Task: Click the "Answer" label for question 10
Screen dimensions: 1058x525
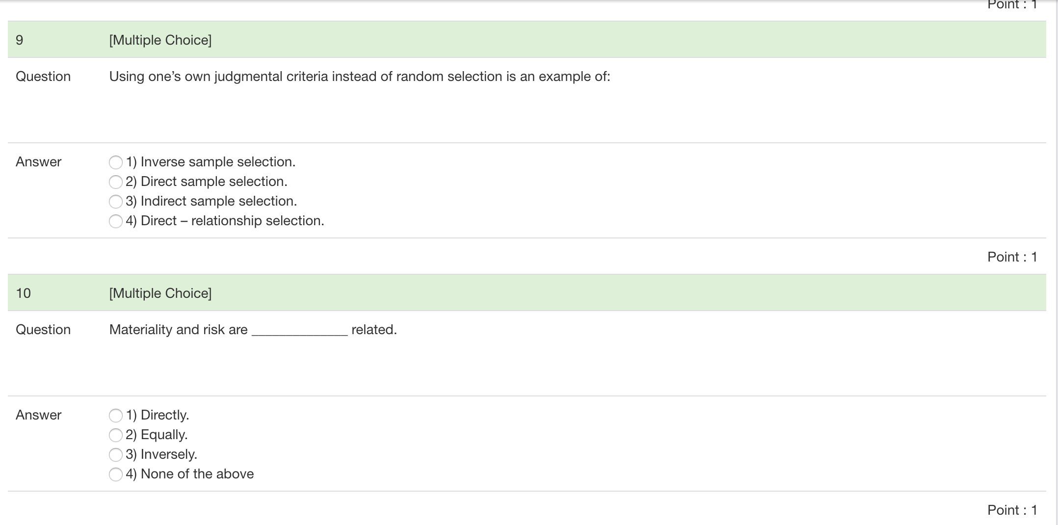Action: pos(39,415)
